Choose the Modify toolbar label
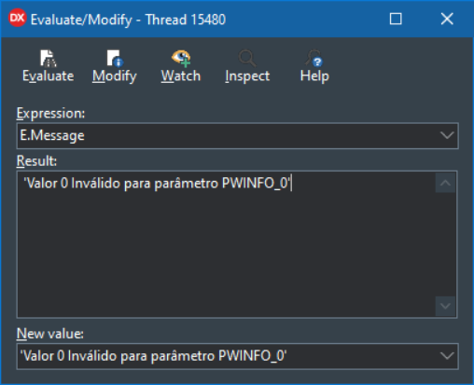 pos(115,76)
